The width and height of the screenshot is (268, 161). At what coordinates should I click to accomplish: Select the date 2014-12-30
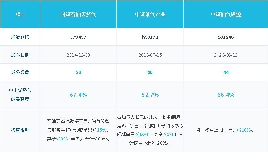(x=78, y=55)
